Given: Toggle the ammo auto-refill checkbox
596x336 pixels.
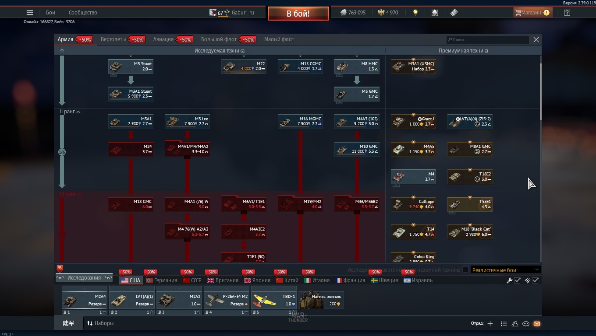Looking at the screenshot, I should (x=536, y=280).
